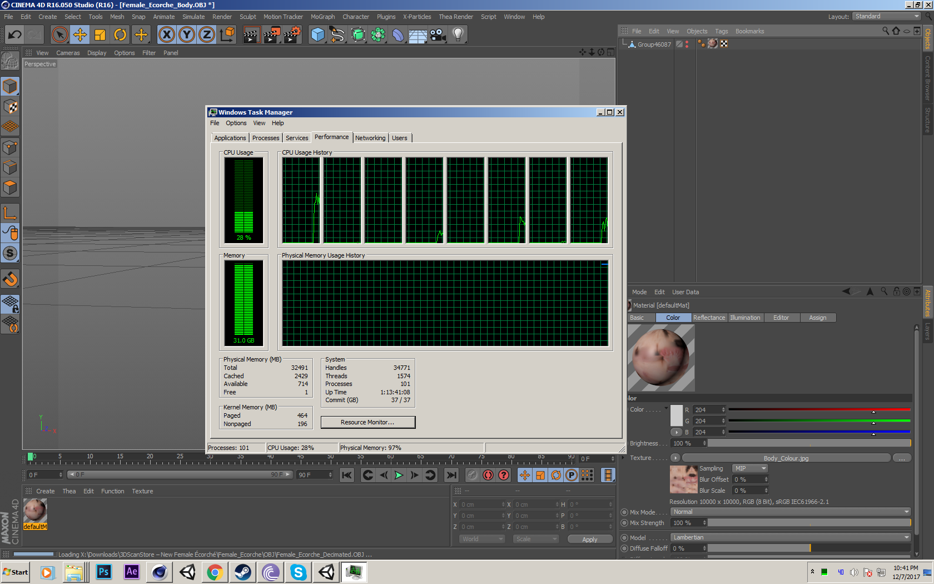Viewport: 934px width, 584px height.
Task: Switch to Networking tab in Task Manager
Action: (370, 138)
